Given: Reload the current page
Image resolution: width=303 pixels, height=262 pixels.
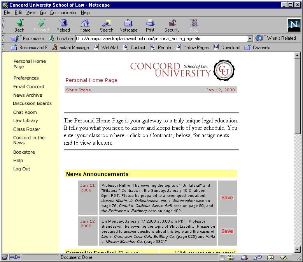Looking at the screenshot, I should [x=63, y=25].
